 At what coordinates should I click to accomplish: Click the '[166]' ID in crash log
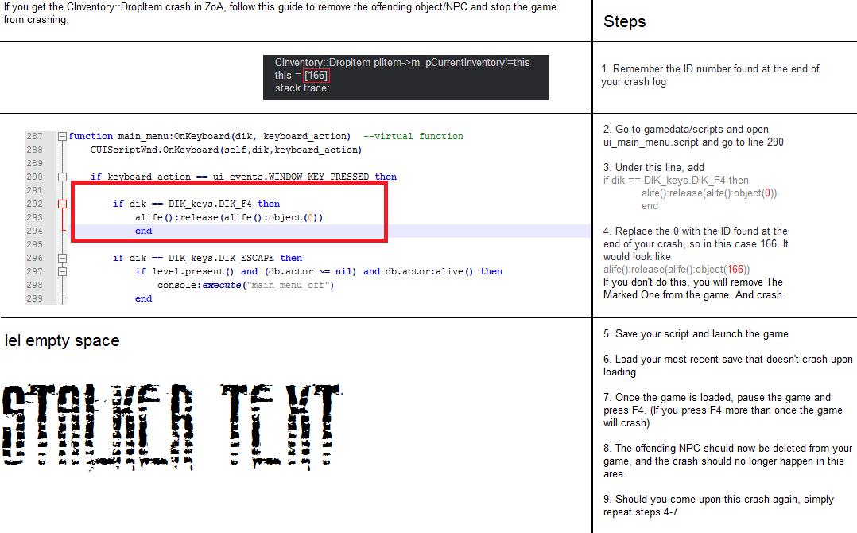[316, 76]
